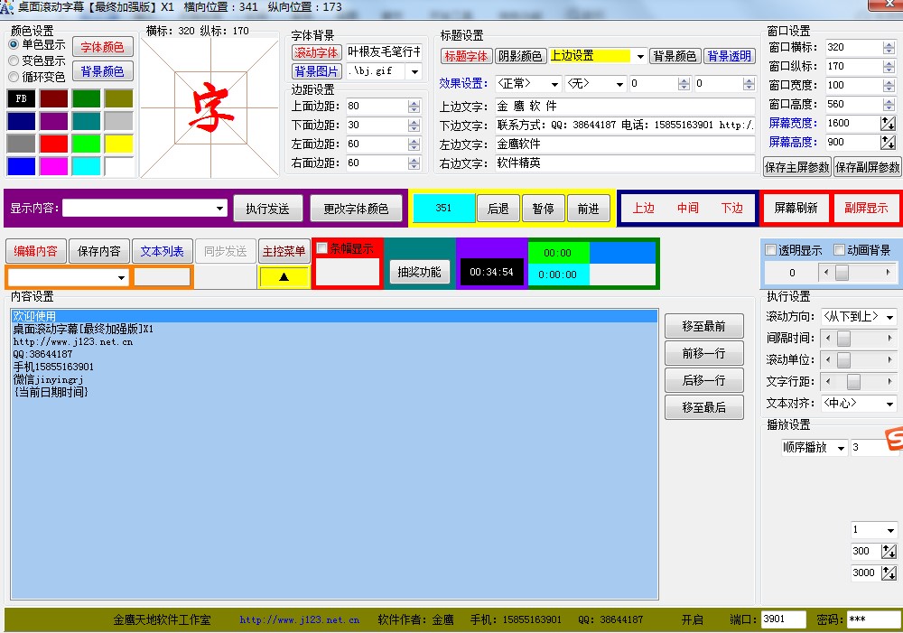Screen dimensions: 903x633
Task: Click the stepper arrows beside 屏幕高度 900
Action: pos(889,142)
